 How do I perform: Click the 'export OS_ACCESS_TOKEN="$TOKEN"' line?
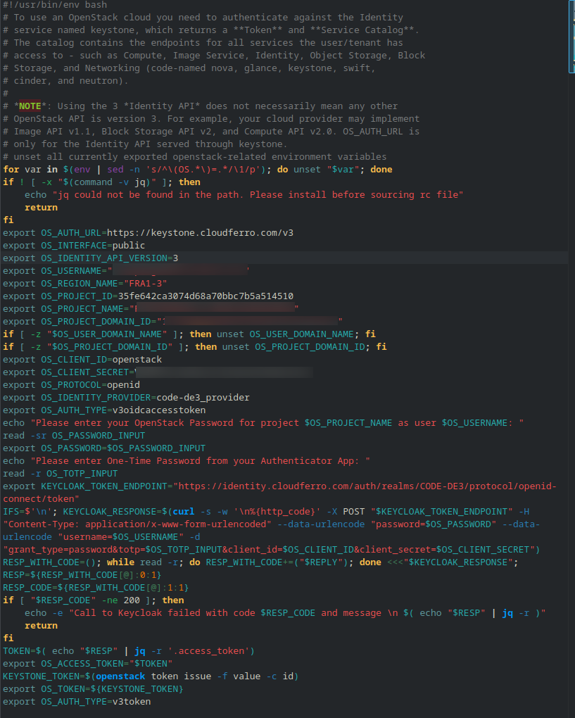[x=87, y=664]
